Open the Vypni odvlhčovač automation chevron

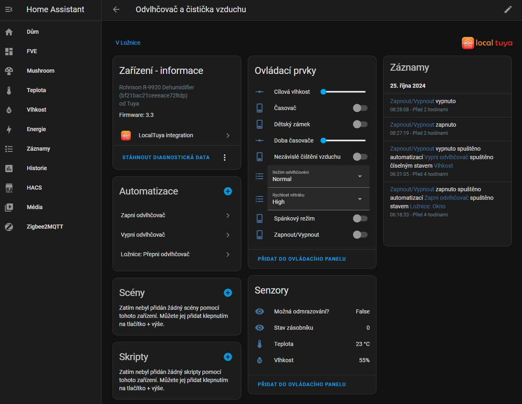pyautogui.click(x=228, y=235)
